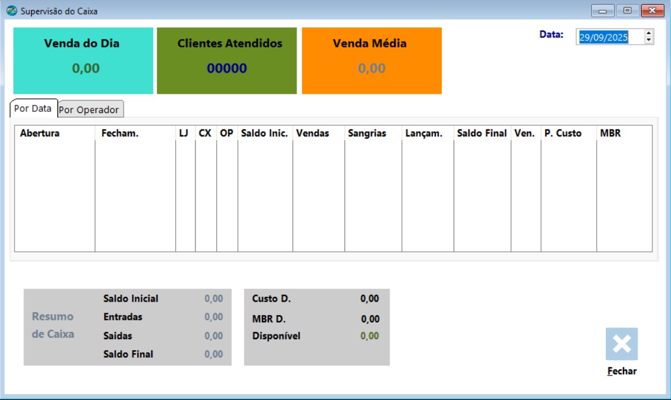Image resolution: width=671 pixels, height=400 pixels.
Task: Minimize the Supervisão do Caixa window
Action: click(602, 11)
